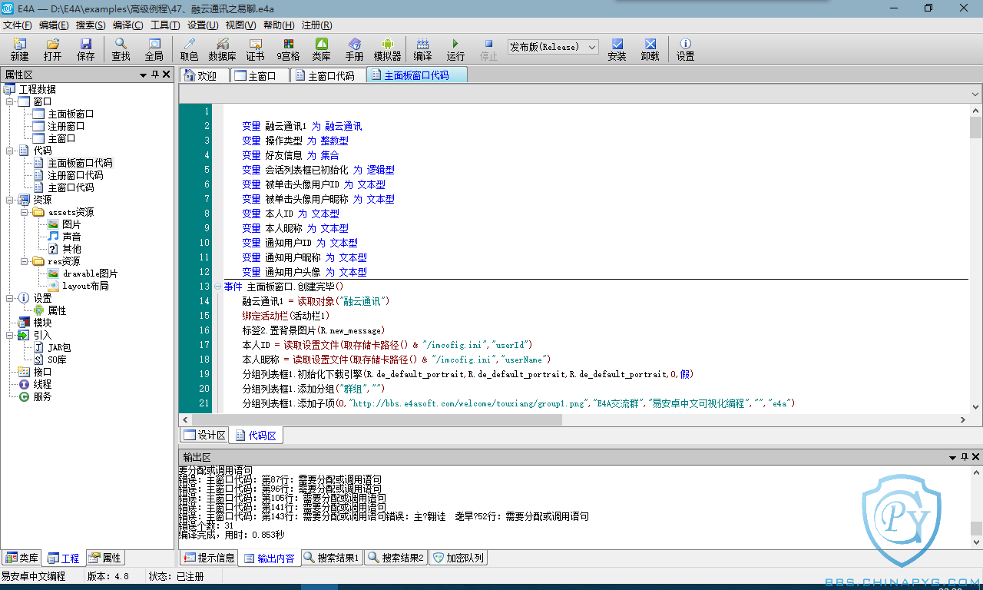This screenshot has width=983, height=590.
Task: Collapse the 事件 block at line 13
Action: click(217, 287)
